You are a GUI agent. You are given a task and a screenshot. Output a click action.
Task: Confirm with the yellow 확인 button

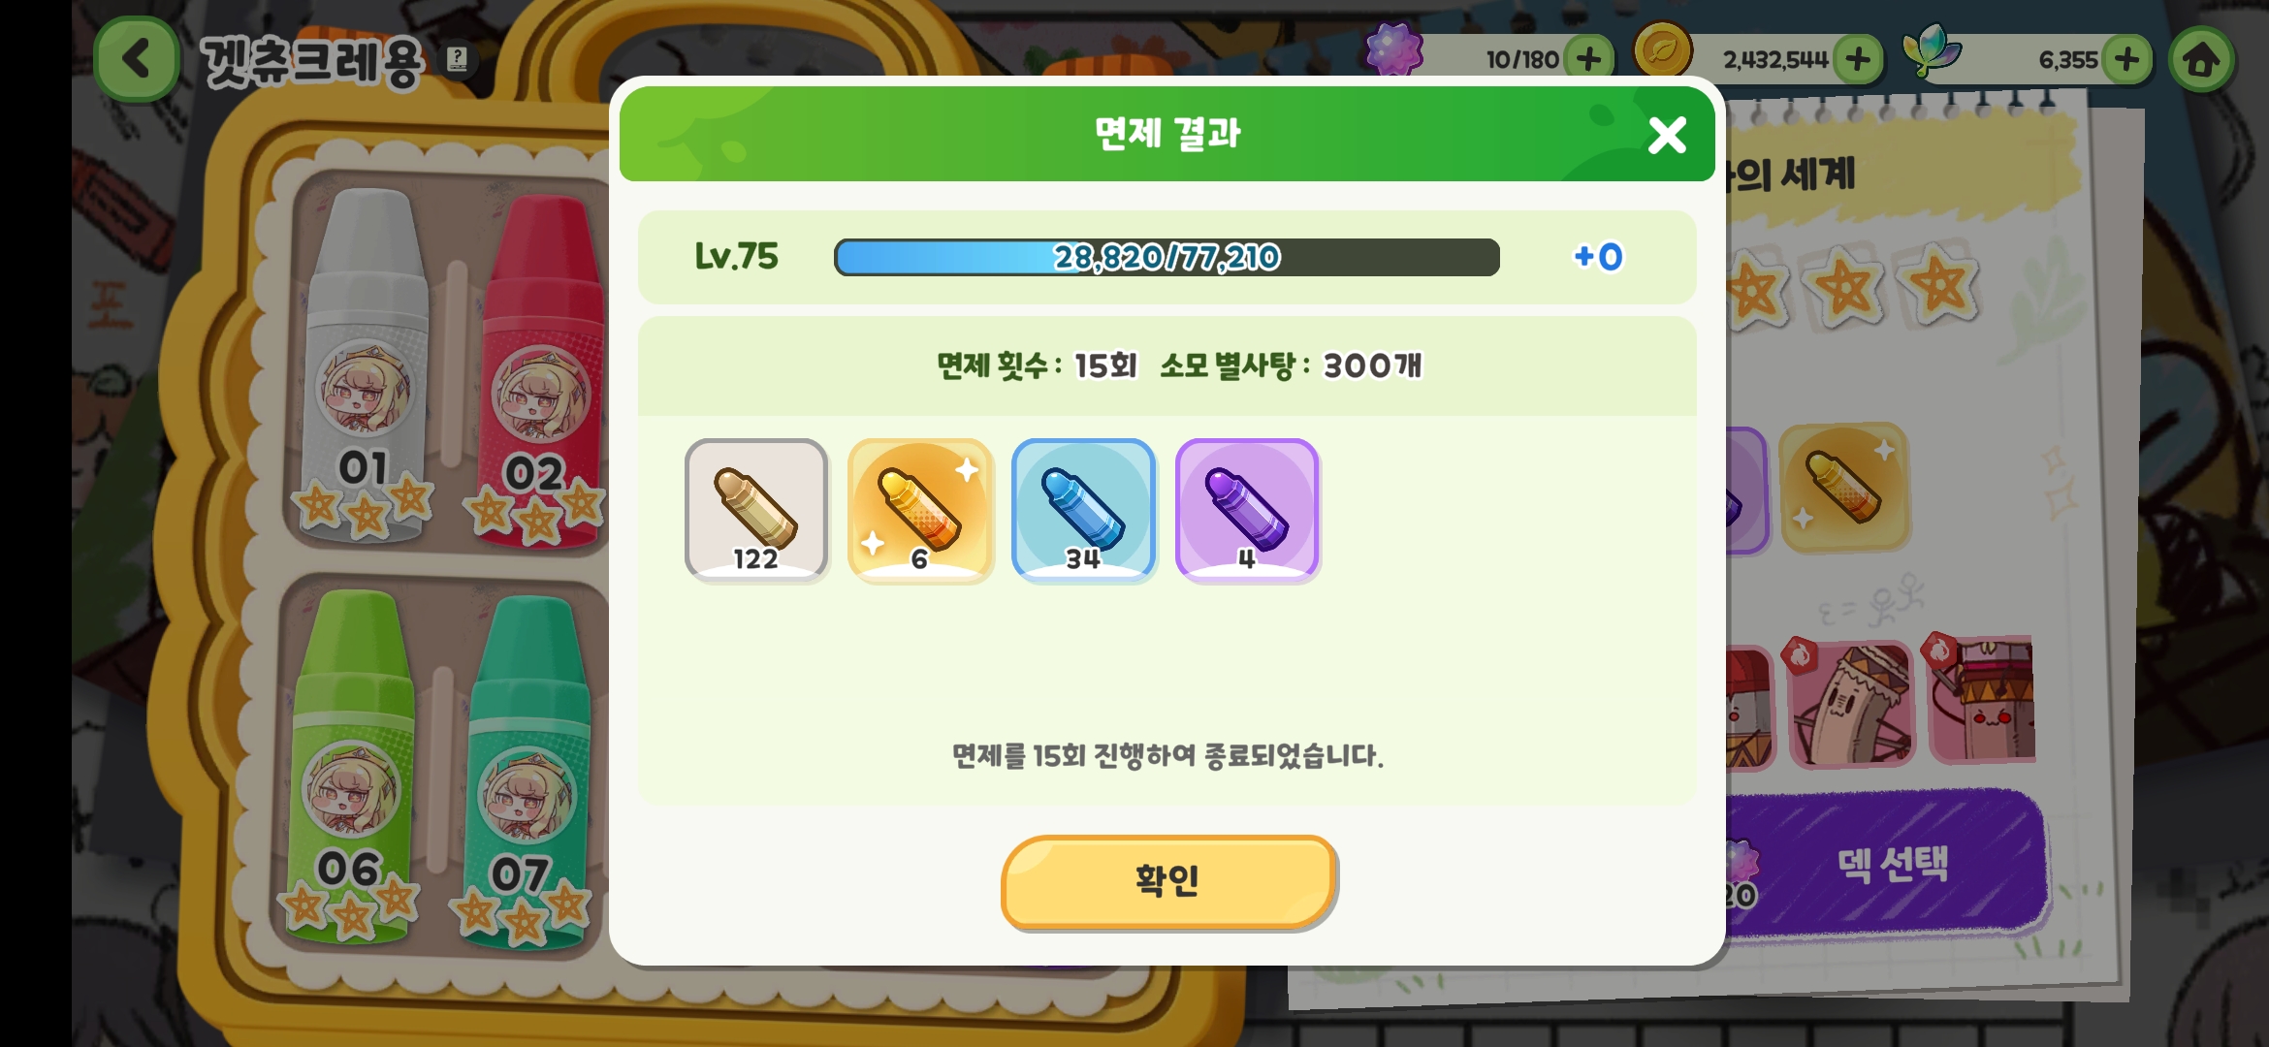tap(1169, 882)
